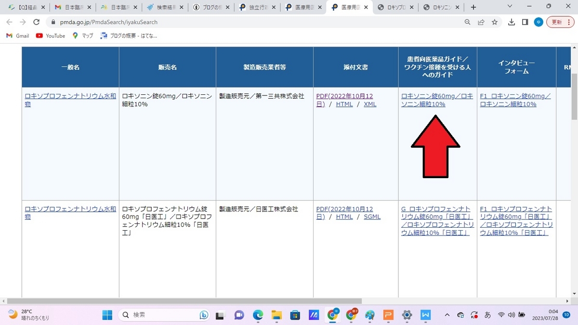Share this page via share icon
Viewport: 578px width, 325px height.
tap(481, 22)
